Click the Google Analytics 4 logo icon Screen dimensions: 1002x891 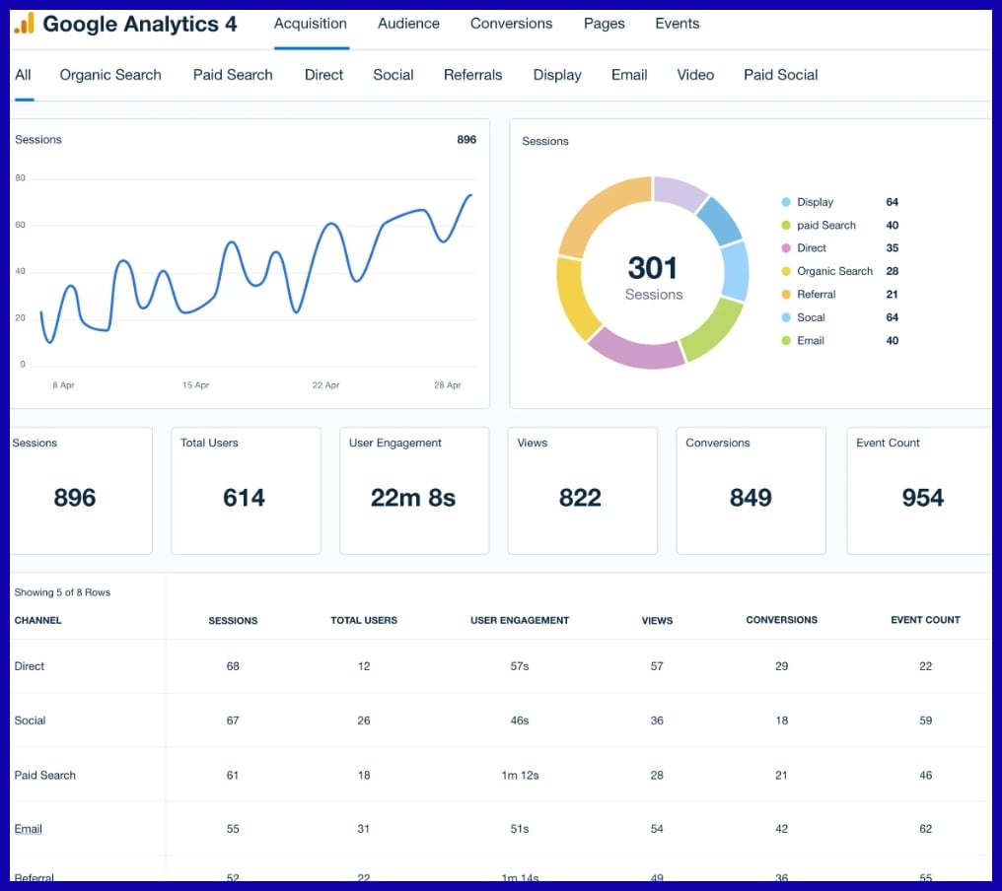pyautogui.click(x=24, y=24)
